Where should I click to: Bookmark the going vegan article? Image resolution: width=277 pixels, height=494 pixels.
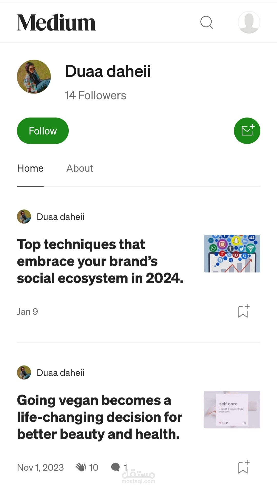point(243,467)
